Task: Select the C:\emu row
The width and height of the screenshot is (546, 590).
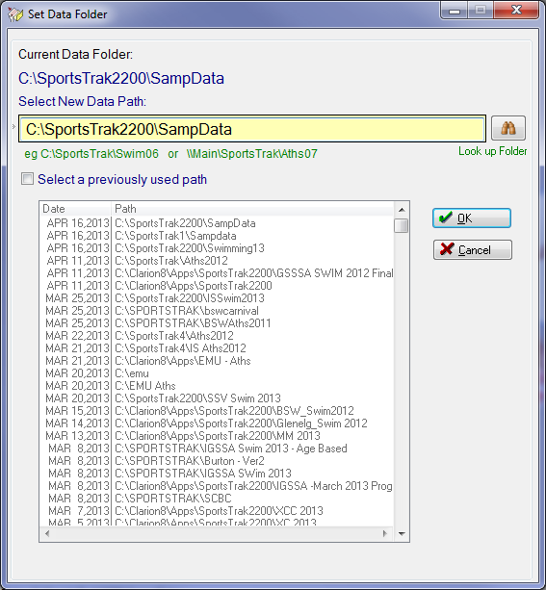Action: [217, 372]
